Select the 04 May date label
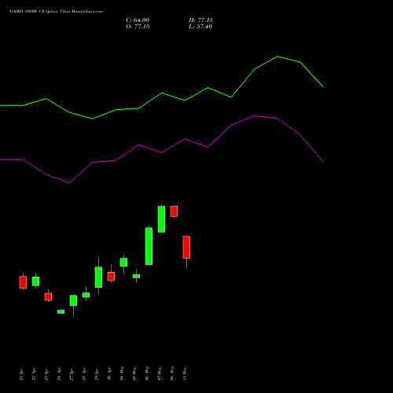The image size is (393, 393). [122, 373]
